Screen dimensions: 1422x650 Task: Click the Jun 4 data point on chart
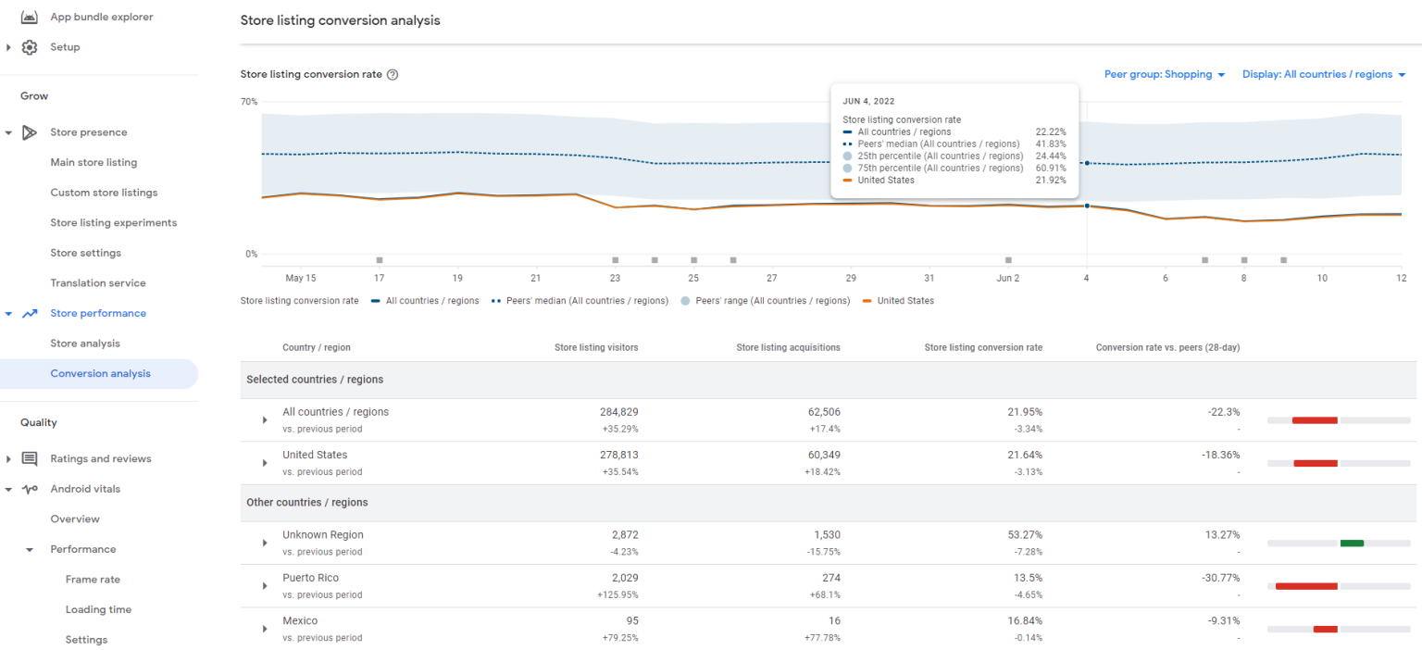click(x=1086, y=206)
